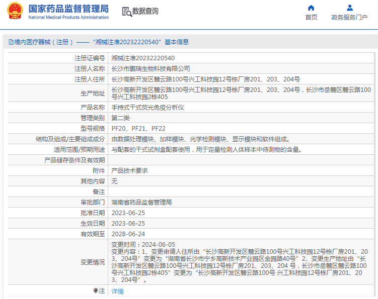Click 国家药品监督管理局 site title
Image resolution: width=378 pixels, height=299 pixels.
(69, 9)
